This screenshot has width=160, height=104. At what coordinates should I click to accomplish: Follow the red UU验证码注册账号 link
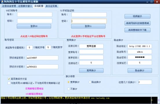pos(34,36)
